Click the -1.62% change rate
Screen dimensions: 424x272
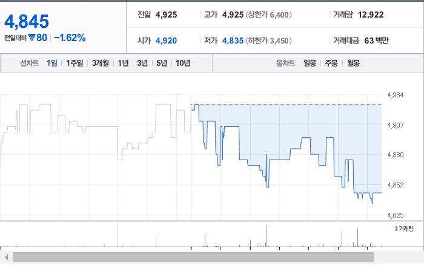click(x=70, y=37)
